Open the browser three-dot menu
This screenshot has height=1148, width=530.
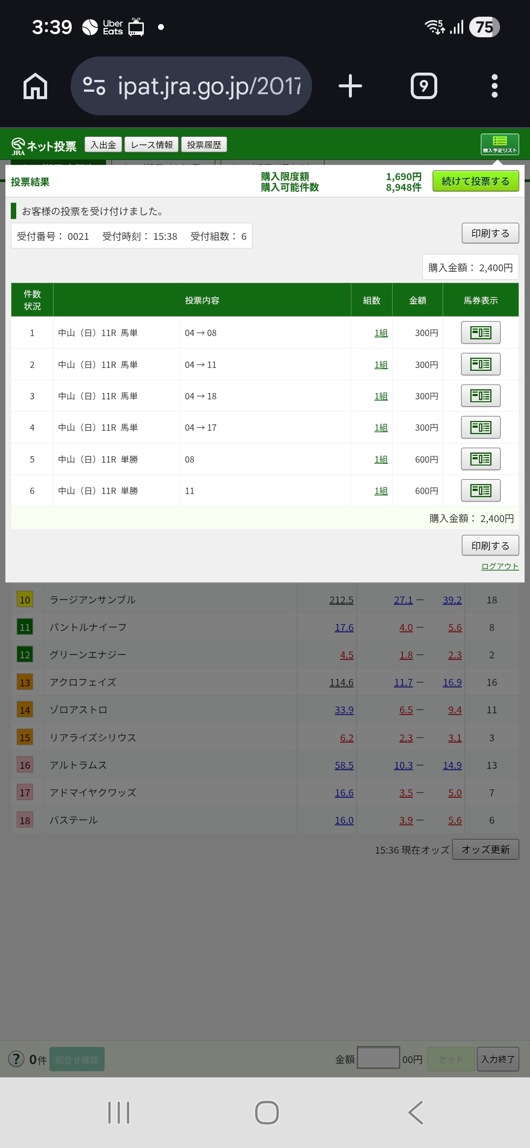pos(494,86)
